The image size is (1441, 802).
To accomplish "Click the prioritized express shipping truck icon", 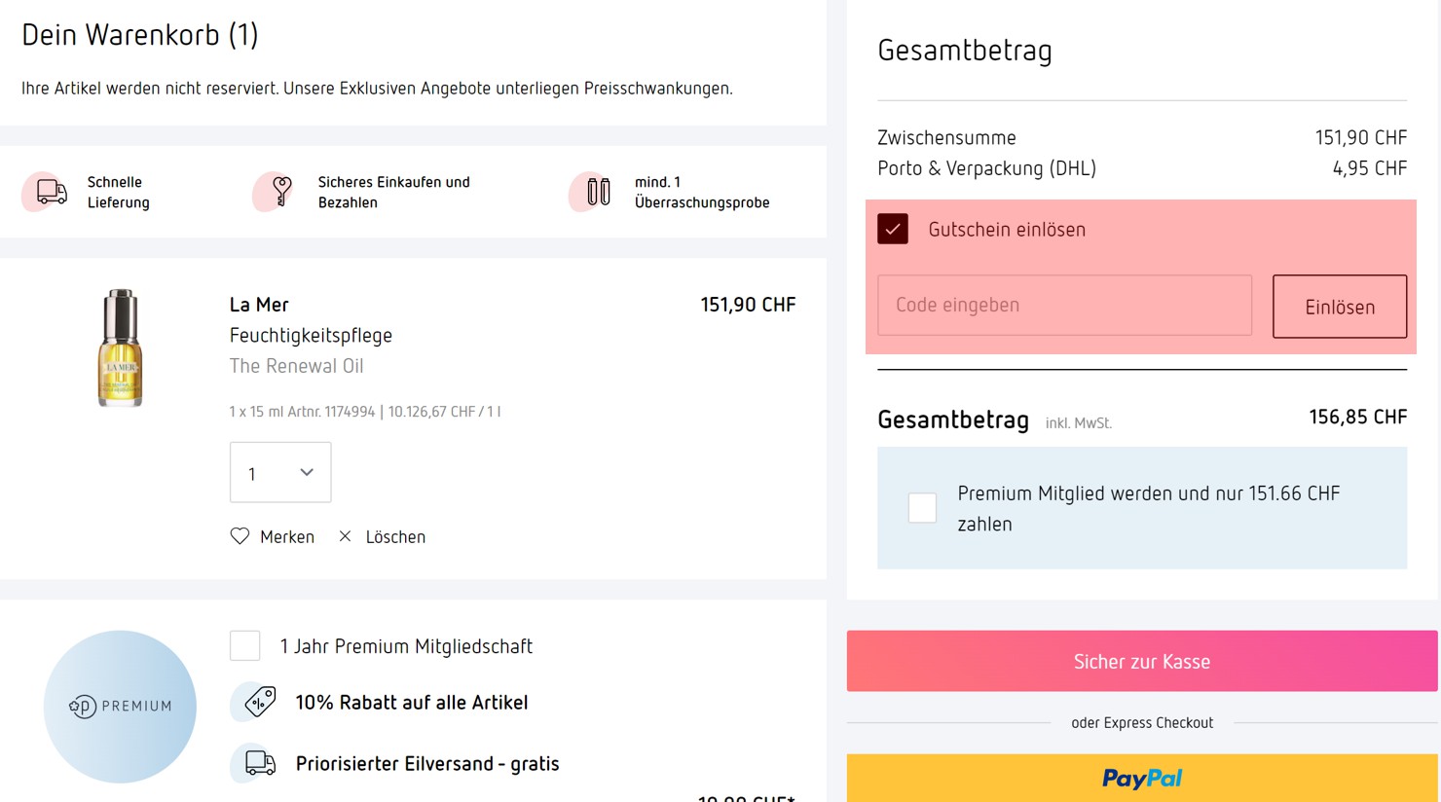I will tap(260, 763).
